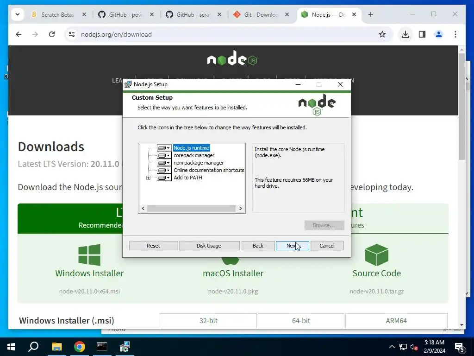Open Chrome profile icon
This screenshot has width=474, height=356.
tap(439, 34)
